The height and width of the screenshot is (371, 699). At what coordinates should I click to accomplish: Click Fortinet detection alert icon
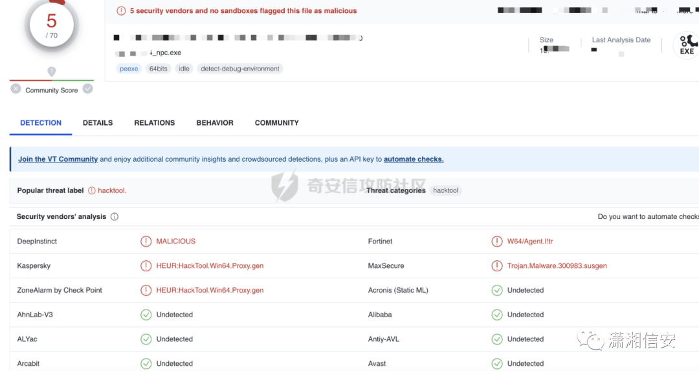coord(497,242)
